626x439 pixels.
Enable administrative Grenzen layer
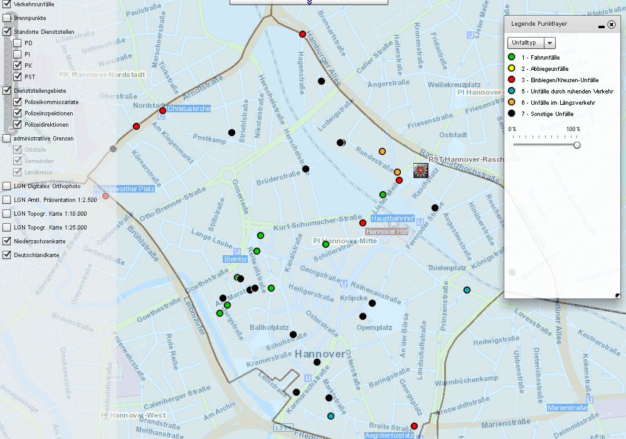pyautogui.click(x=7, y=139)
